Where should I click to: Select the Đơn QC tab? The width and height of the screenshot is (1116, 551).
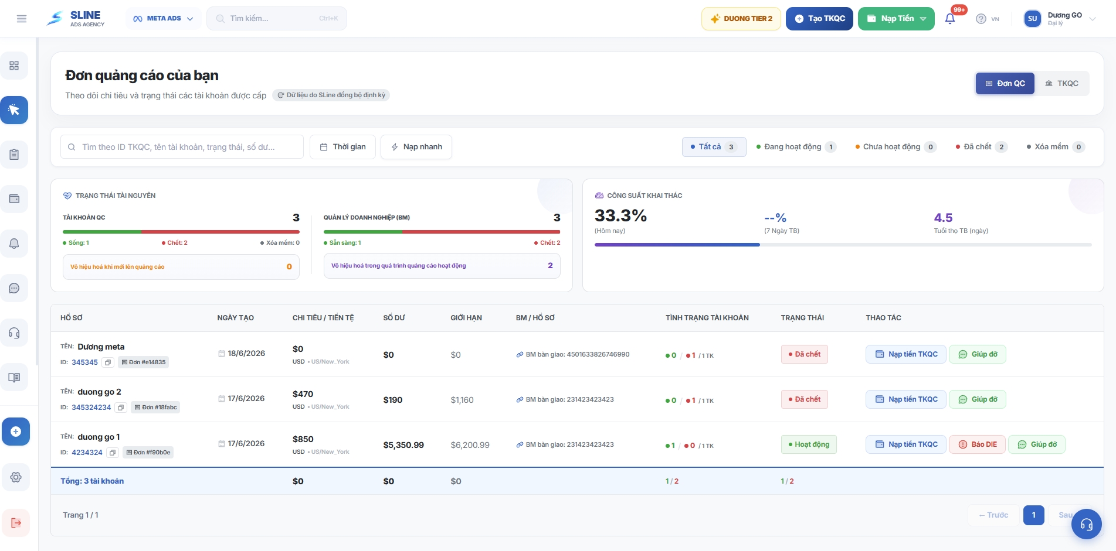1005,83
